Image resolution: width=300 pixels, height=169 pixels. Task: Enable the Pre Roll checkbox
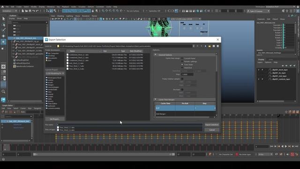(182, 90)
